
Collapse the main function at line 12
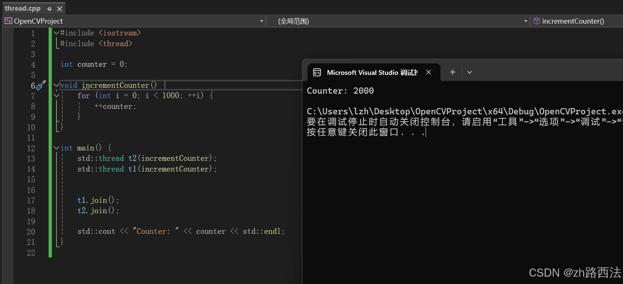[56, 148]
